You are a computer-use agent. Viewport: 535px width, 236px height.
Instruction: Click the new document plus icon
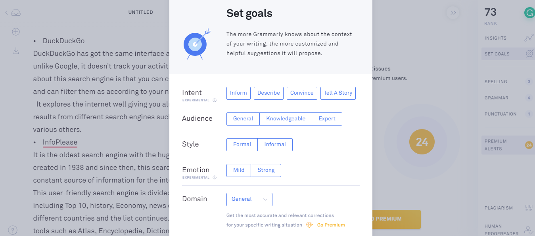pos(16,32)
